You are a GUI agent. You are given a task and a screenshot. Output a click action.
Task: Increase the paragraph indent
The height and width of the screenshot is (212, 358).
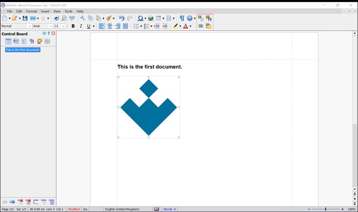coord(165,26)
